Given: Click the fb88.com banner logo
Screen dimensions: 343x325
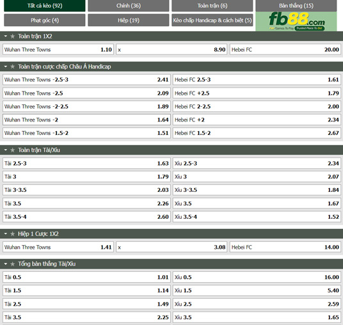Looking at the screenshot, I should coord(296,21).
